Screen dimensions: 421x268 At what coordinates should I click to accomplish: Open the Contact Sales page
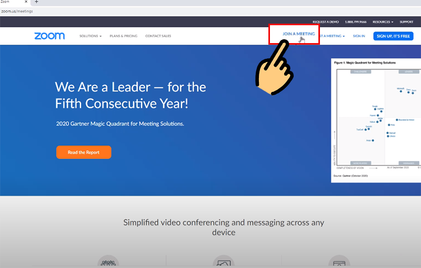158,36
